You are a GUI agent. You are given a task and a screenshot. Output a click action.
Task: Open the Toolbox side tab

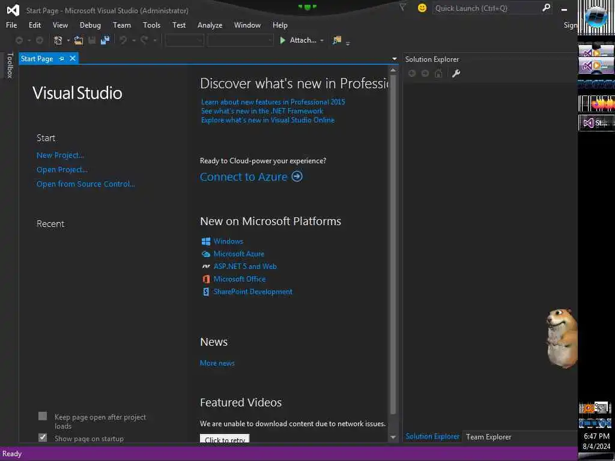pos(10,65)
